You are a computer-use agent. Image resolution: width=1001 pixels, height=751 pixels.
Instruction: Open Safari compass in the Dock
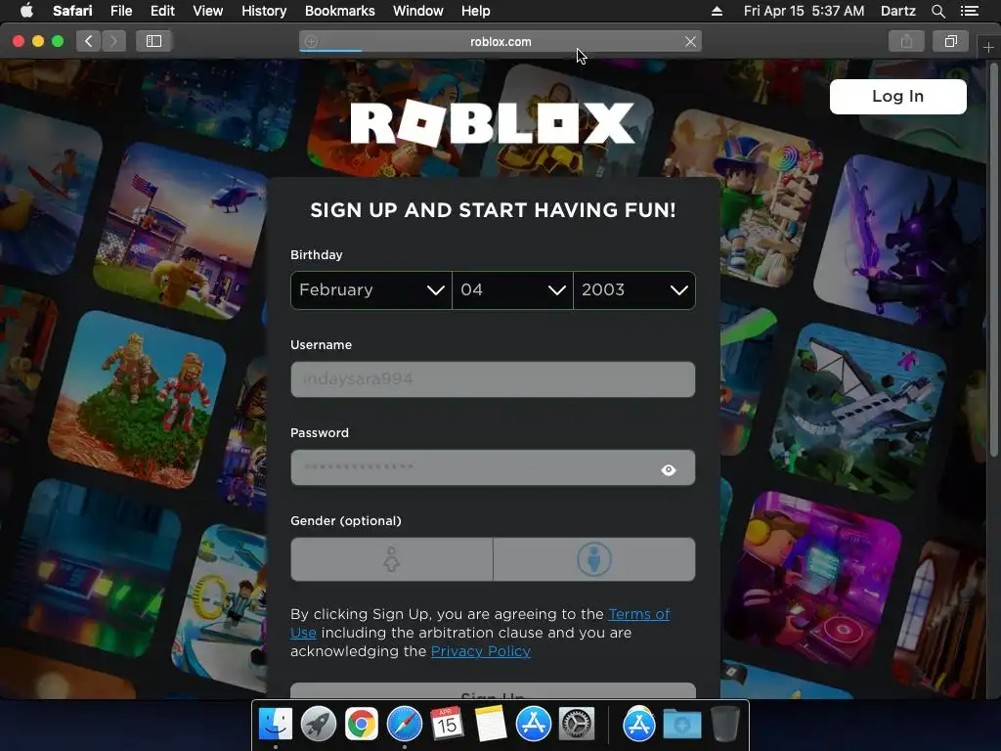(404, 724)
